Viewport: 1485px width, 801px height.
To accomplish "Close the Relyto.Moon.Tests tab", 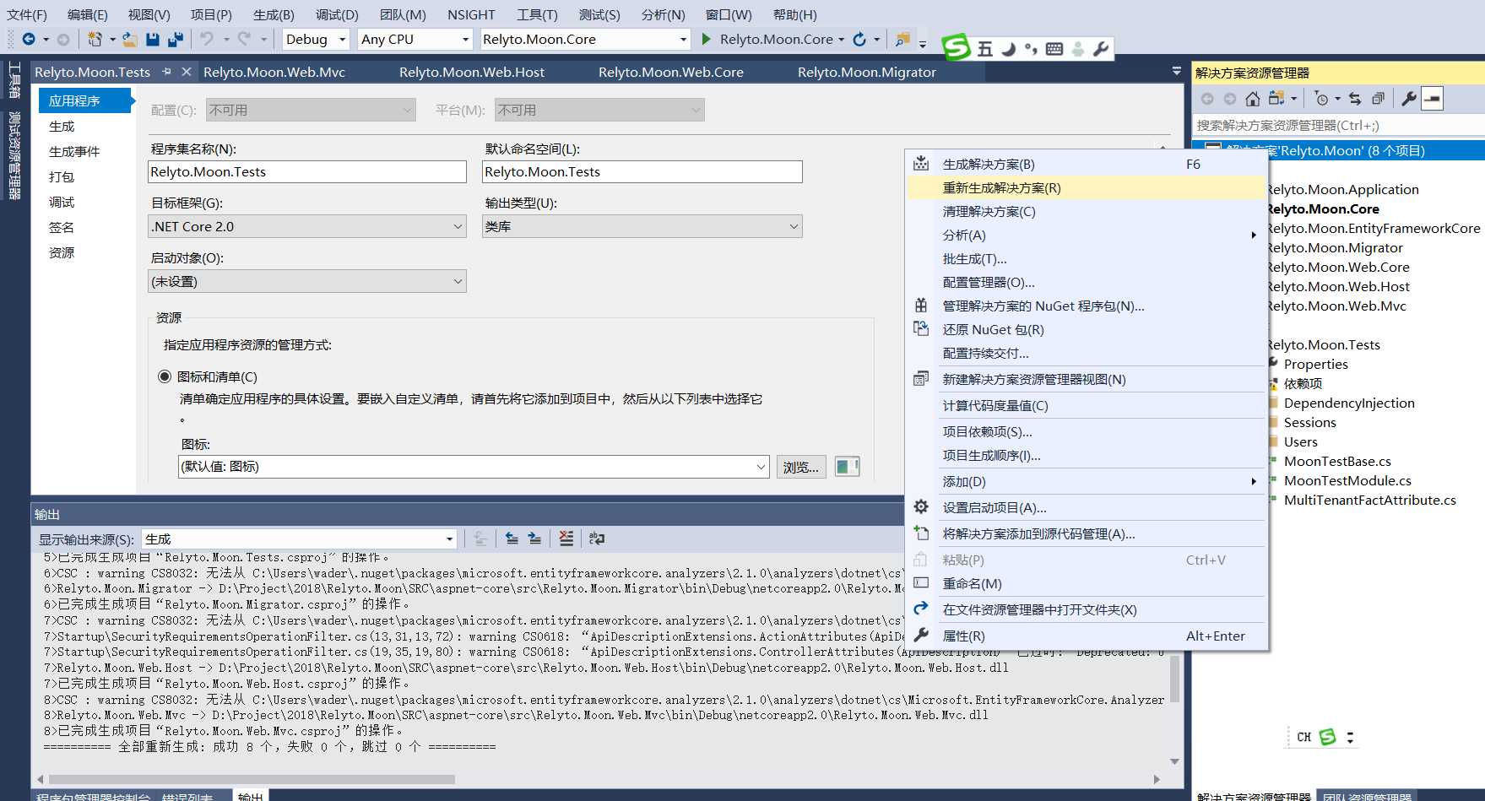I will click(x=187, y=72).
